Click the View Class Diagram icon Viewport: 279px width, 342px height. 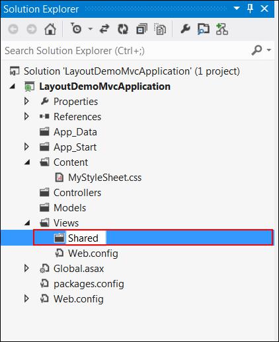(221, 29)
